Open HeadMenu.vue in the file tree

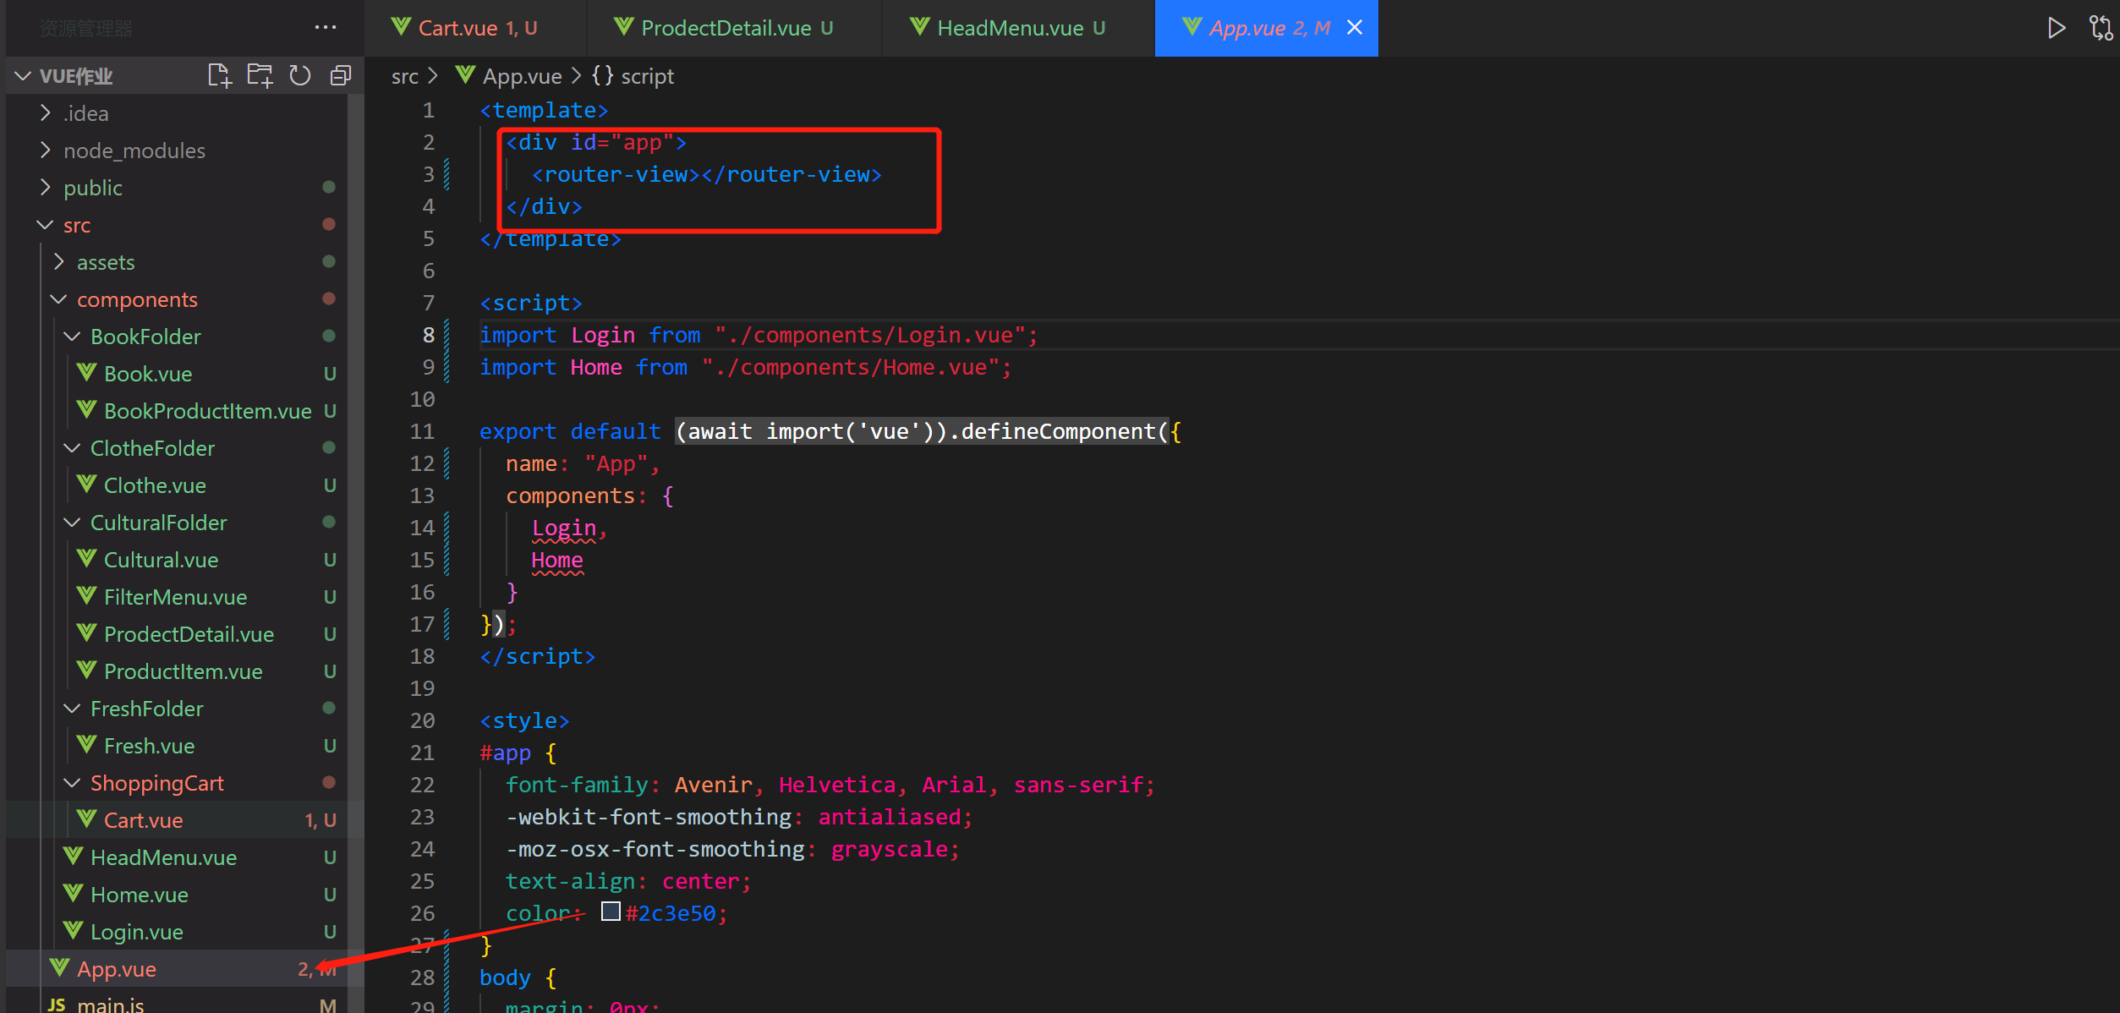point(178,857)
